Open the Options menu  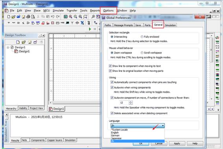pyautogui.click(x=109, y=11)
